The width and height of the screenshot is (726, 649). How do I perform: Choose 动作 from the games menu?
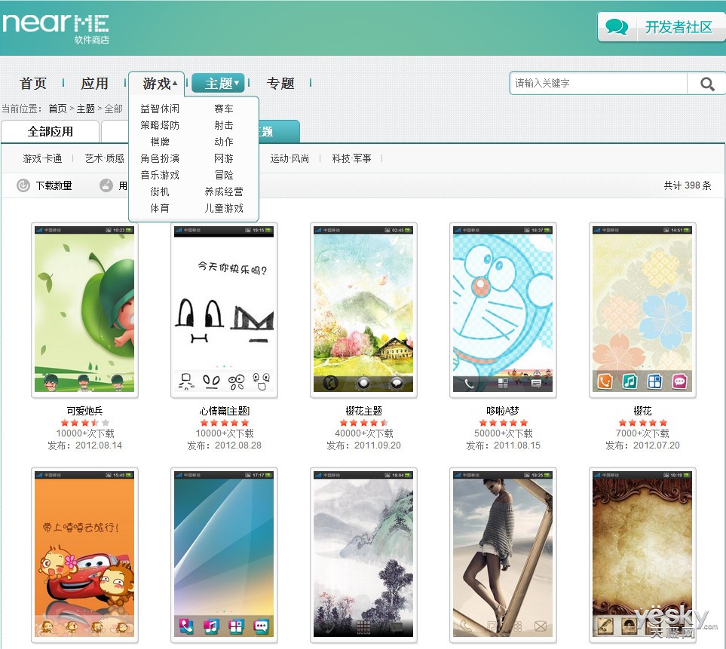coord(224,142)
